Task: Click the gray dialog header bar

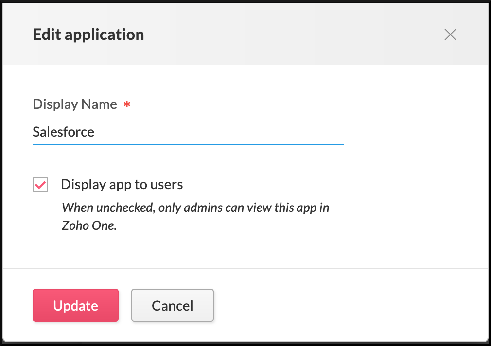Action: [x=292, y=35]
